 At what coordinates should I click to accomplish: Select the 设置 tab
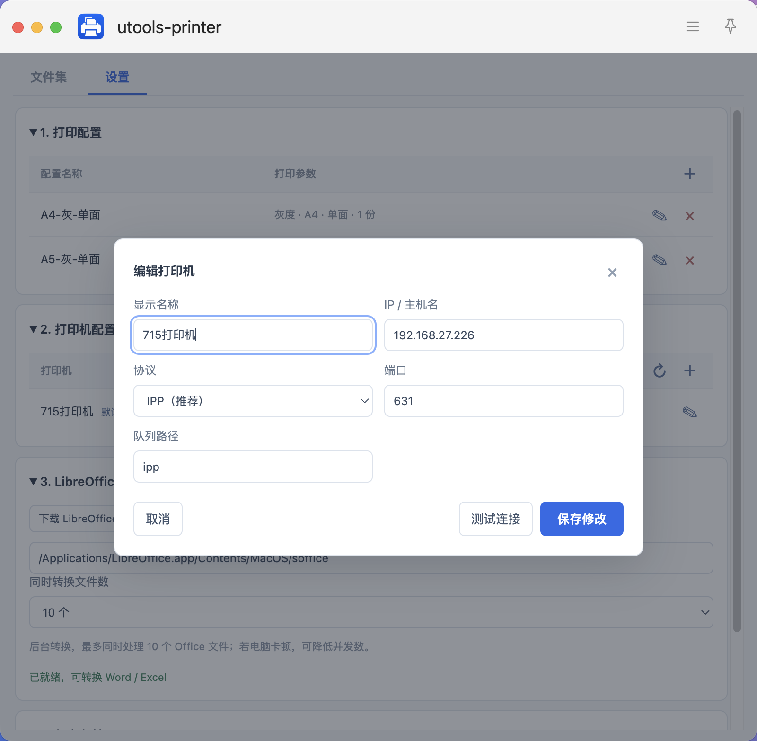coord(117,77)
